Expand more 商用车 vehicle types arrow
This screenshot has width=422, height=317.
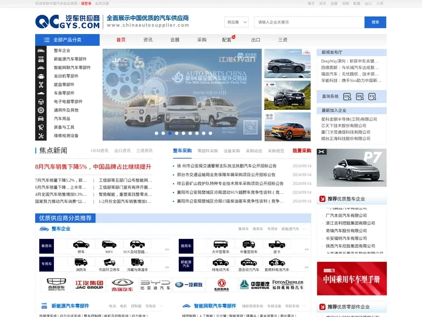point(307,249)
